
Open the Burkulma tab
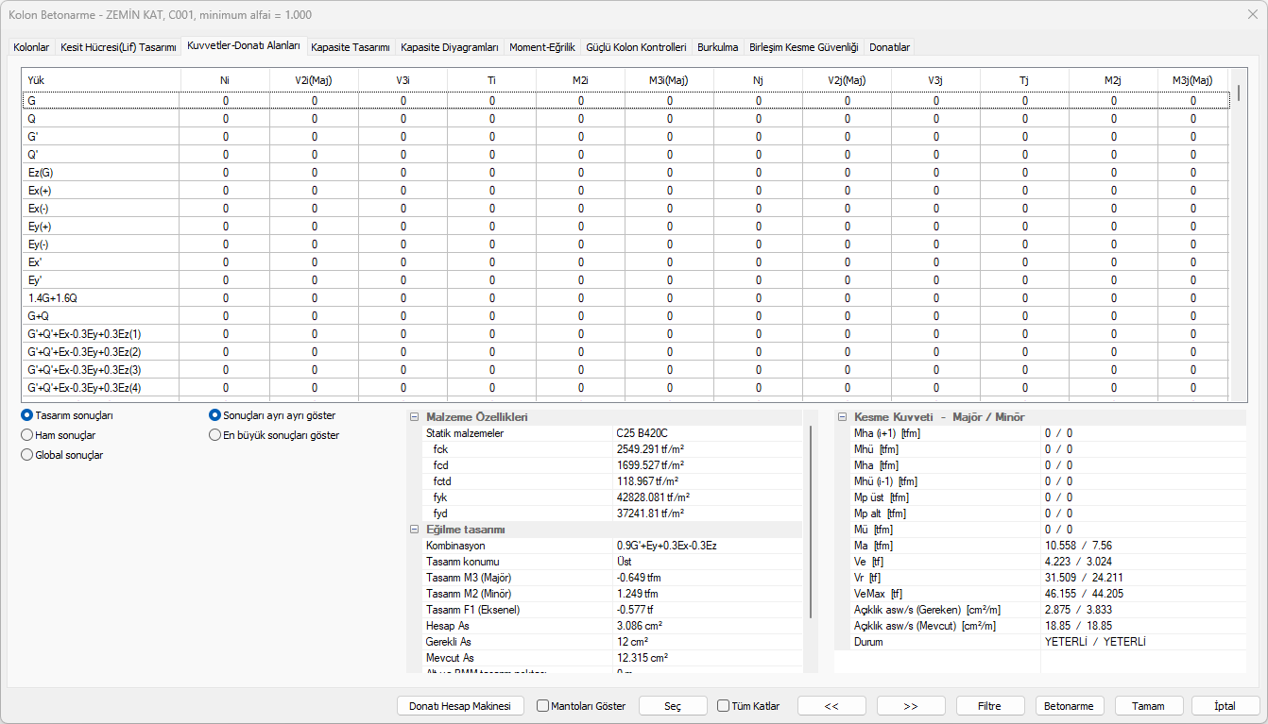[717, 47]
